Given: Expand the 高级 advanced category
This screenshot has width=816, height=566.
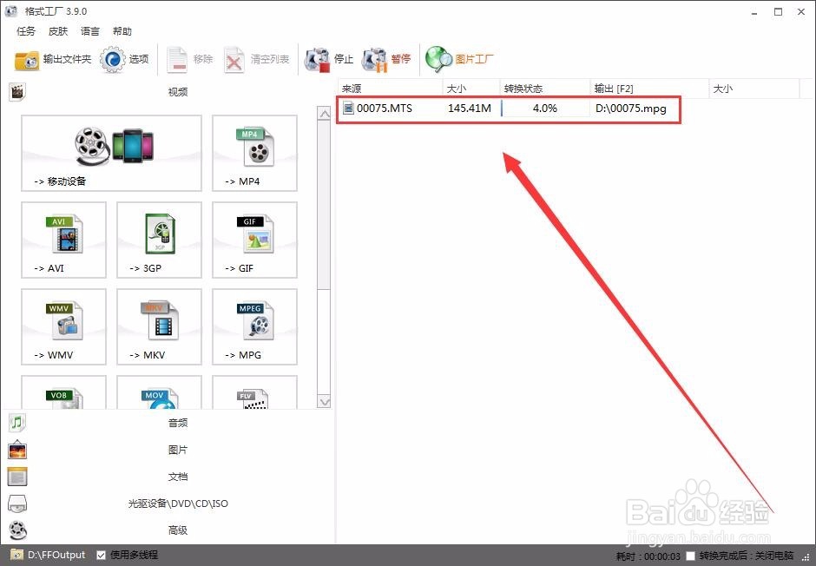Looking at the screenshot, I should (x=177, y=530).
